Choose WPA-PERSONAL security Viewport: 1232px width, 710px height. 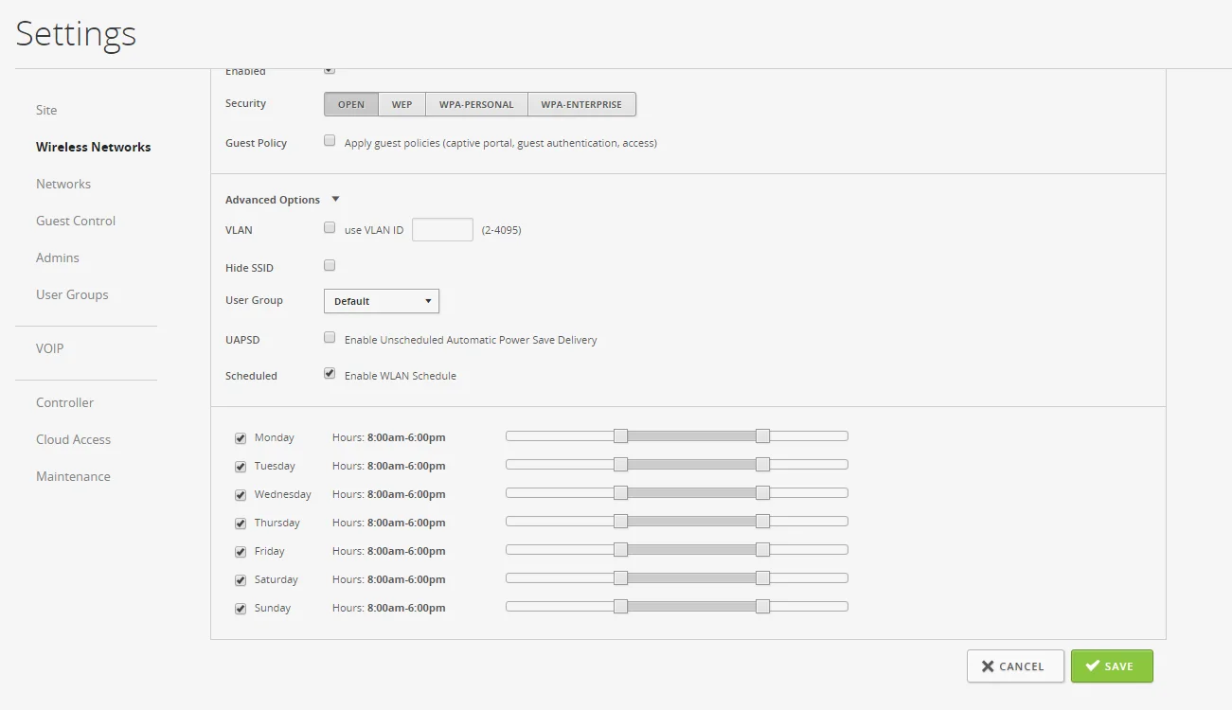click(476, 104)
